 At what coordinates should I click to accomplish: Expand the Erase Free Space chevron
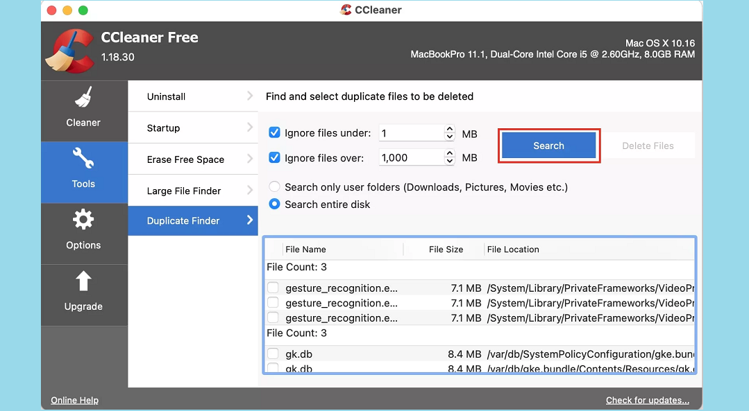250,158
